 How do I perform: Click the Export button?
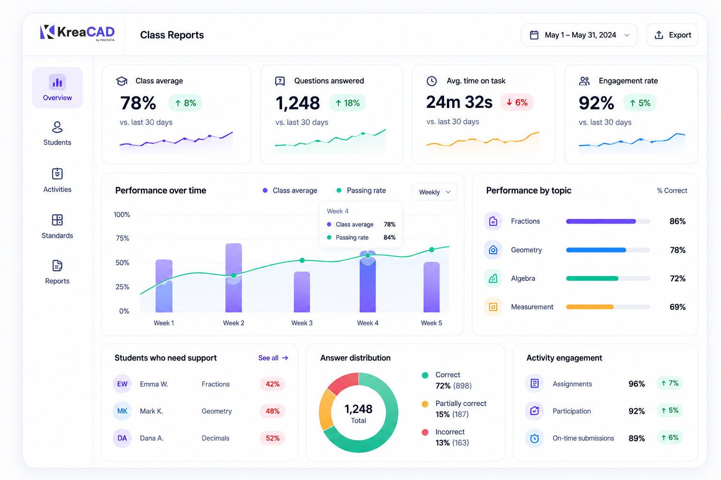click(672, 35)
